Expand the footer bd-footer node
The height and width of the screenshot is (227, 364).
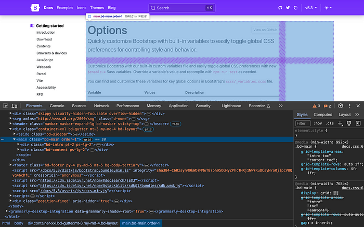pos(10,165)
